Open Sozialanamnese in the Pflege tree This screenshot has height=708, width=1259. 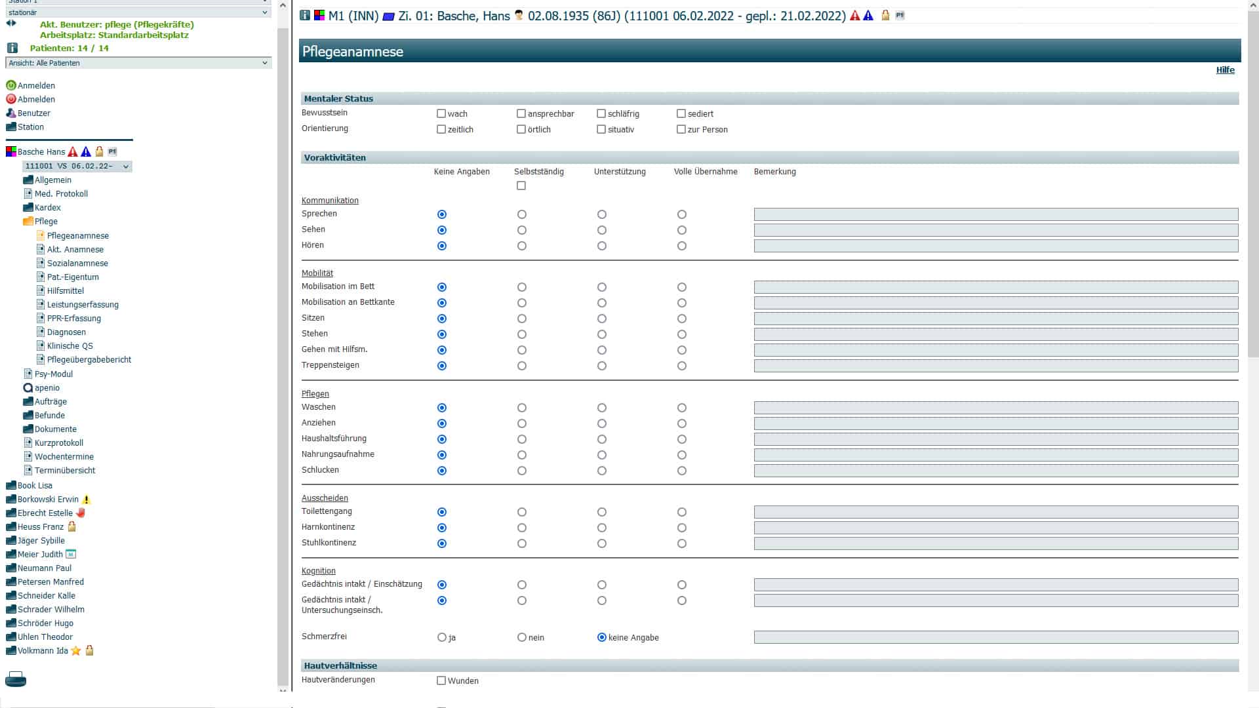click(77, 263)
